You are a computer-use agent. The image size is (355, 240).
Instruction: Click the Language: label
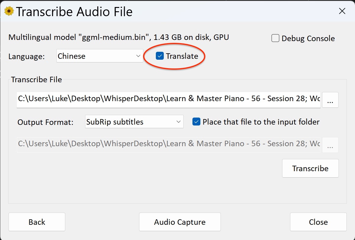tap(27, 56)
